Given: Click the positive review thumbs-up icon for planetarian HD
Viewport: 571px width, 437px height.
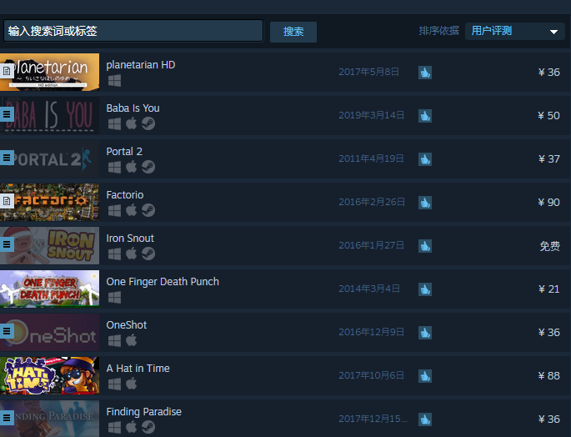Looking at the screenshot, I should tap(425, 73).
